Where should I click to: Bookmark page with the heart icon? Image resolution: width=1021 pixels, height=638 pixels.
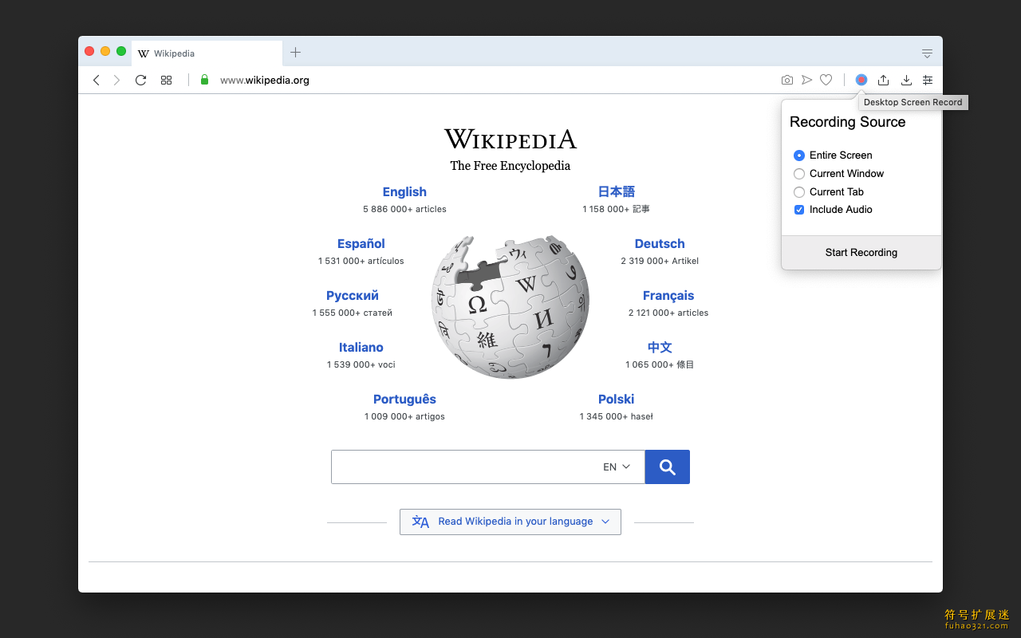[826, 80]
